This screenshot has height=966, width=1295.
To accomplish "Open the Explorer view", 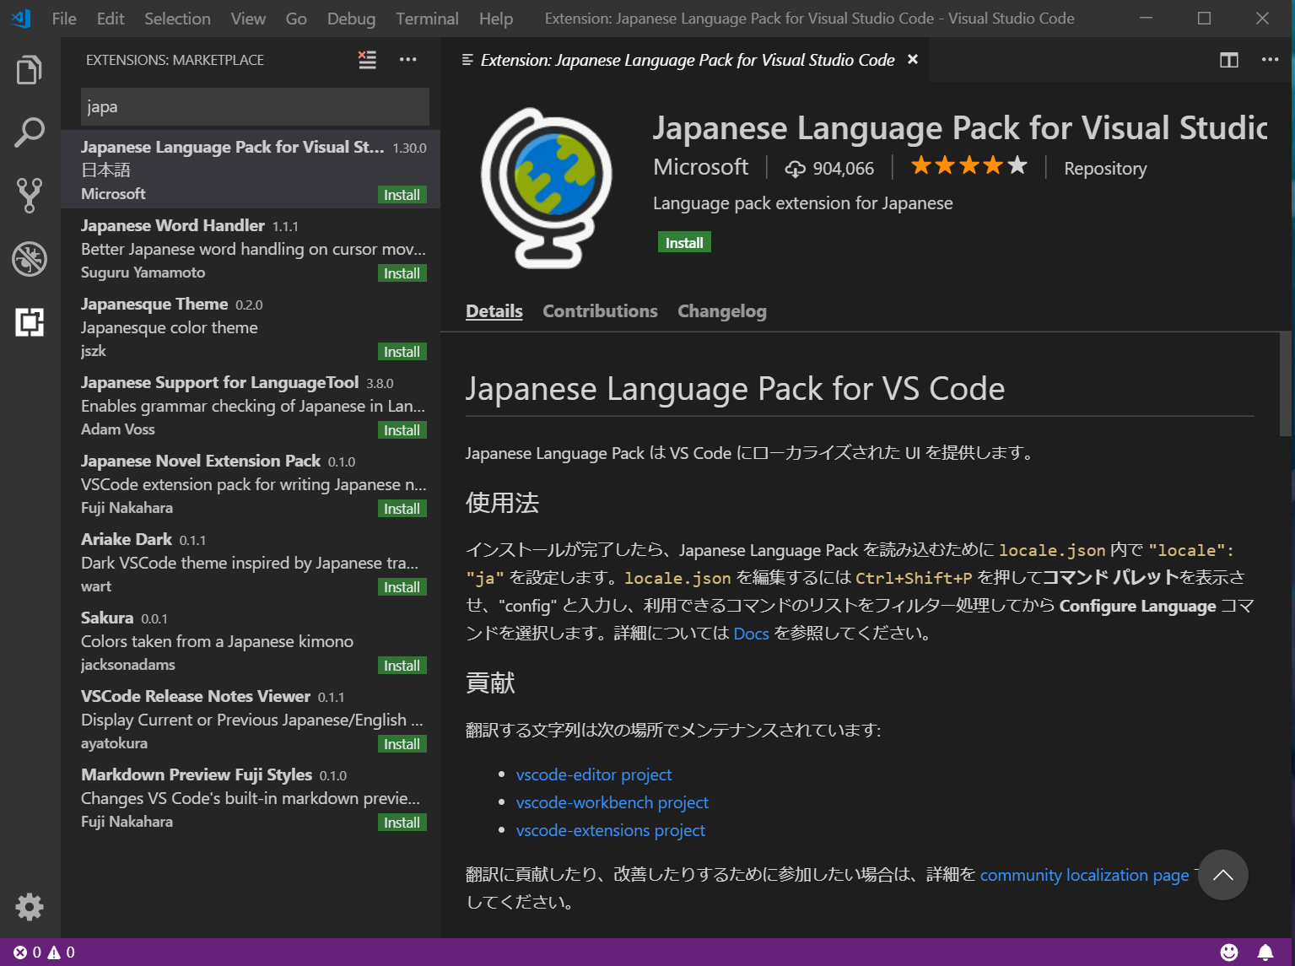I will point(30,69).
